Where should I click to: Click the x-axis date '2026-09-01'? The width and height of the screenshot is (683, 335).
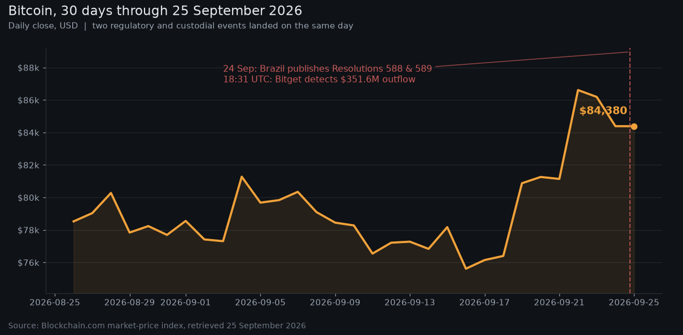(x=186, y=302)
